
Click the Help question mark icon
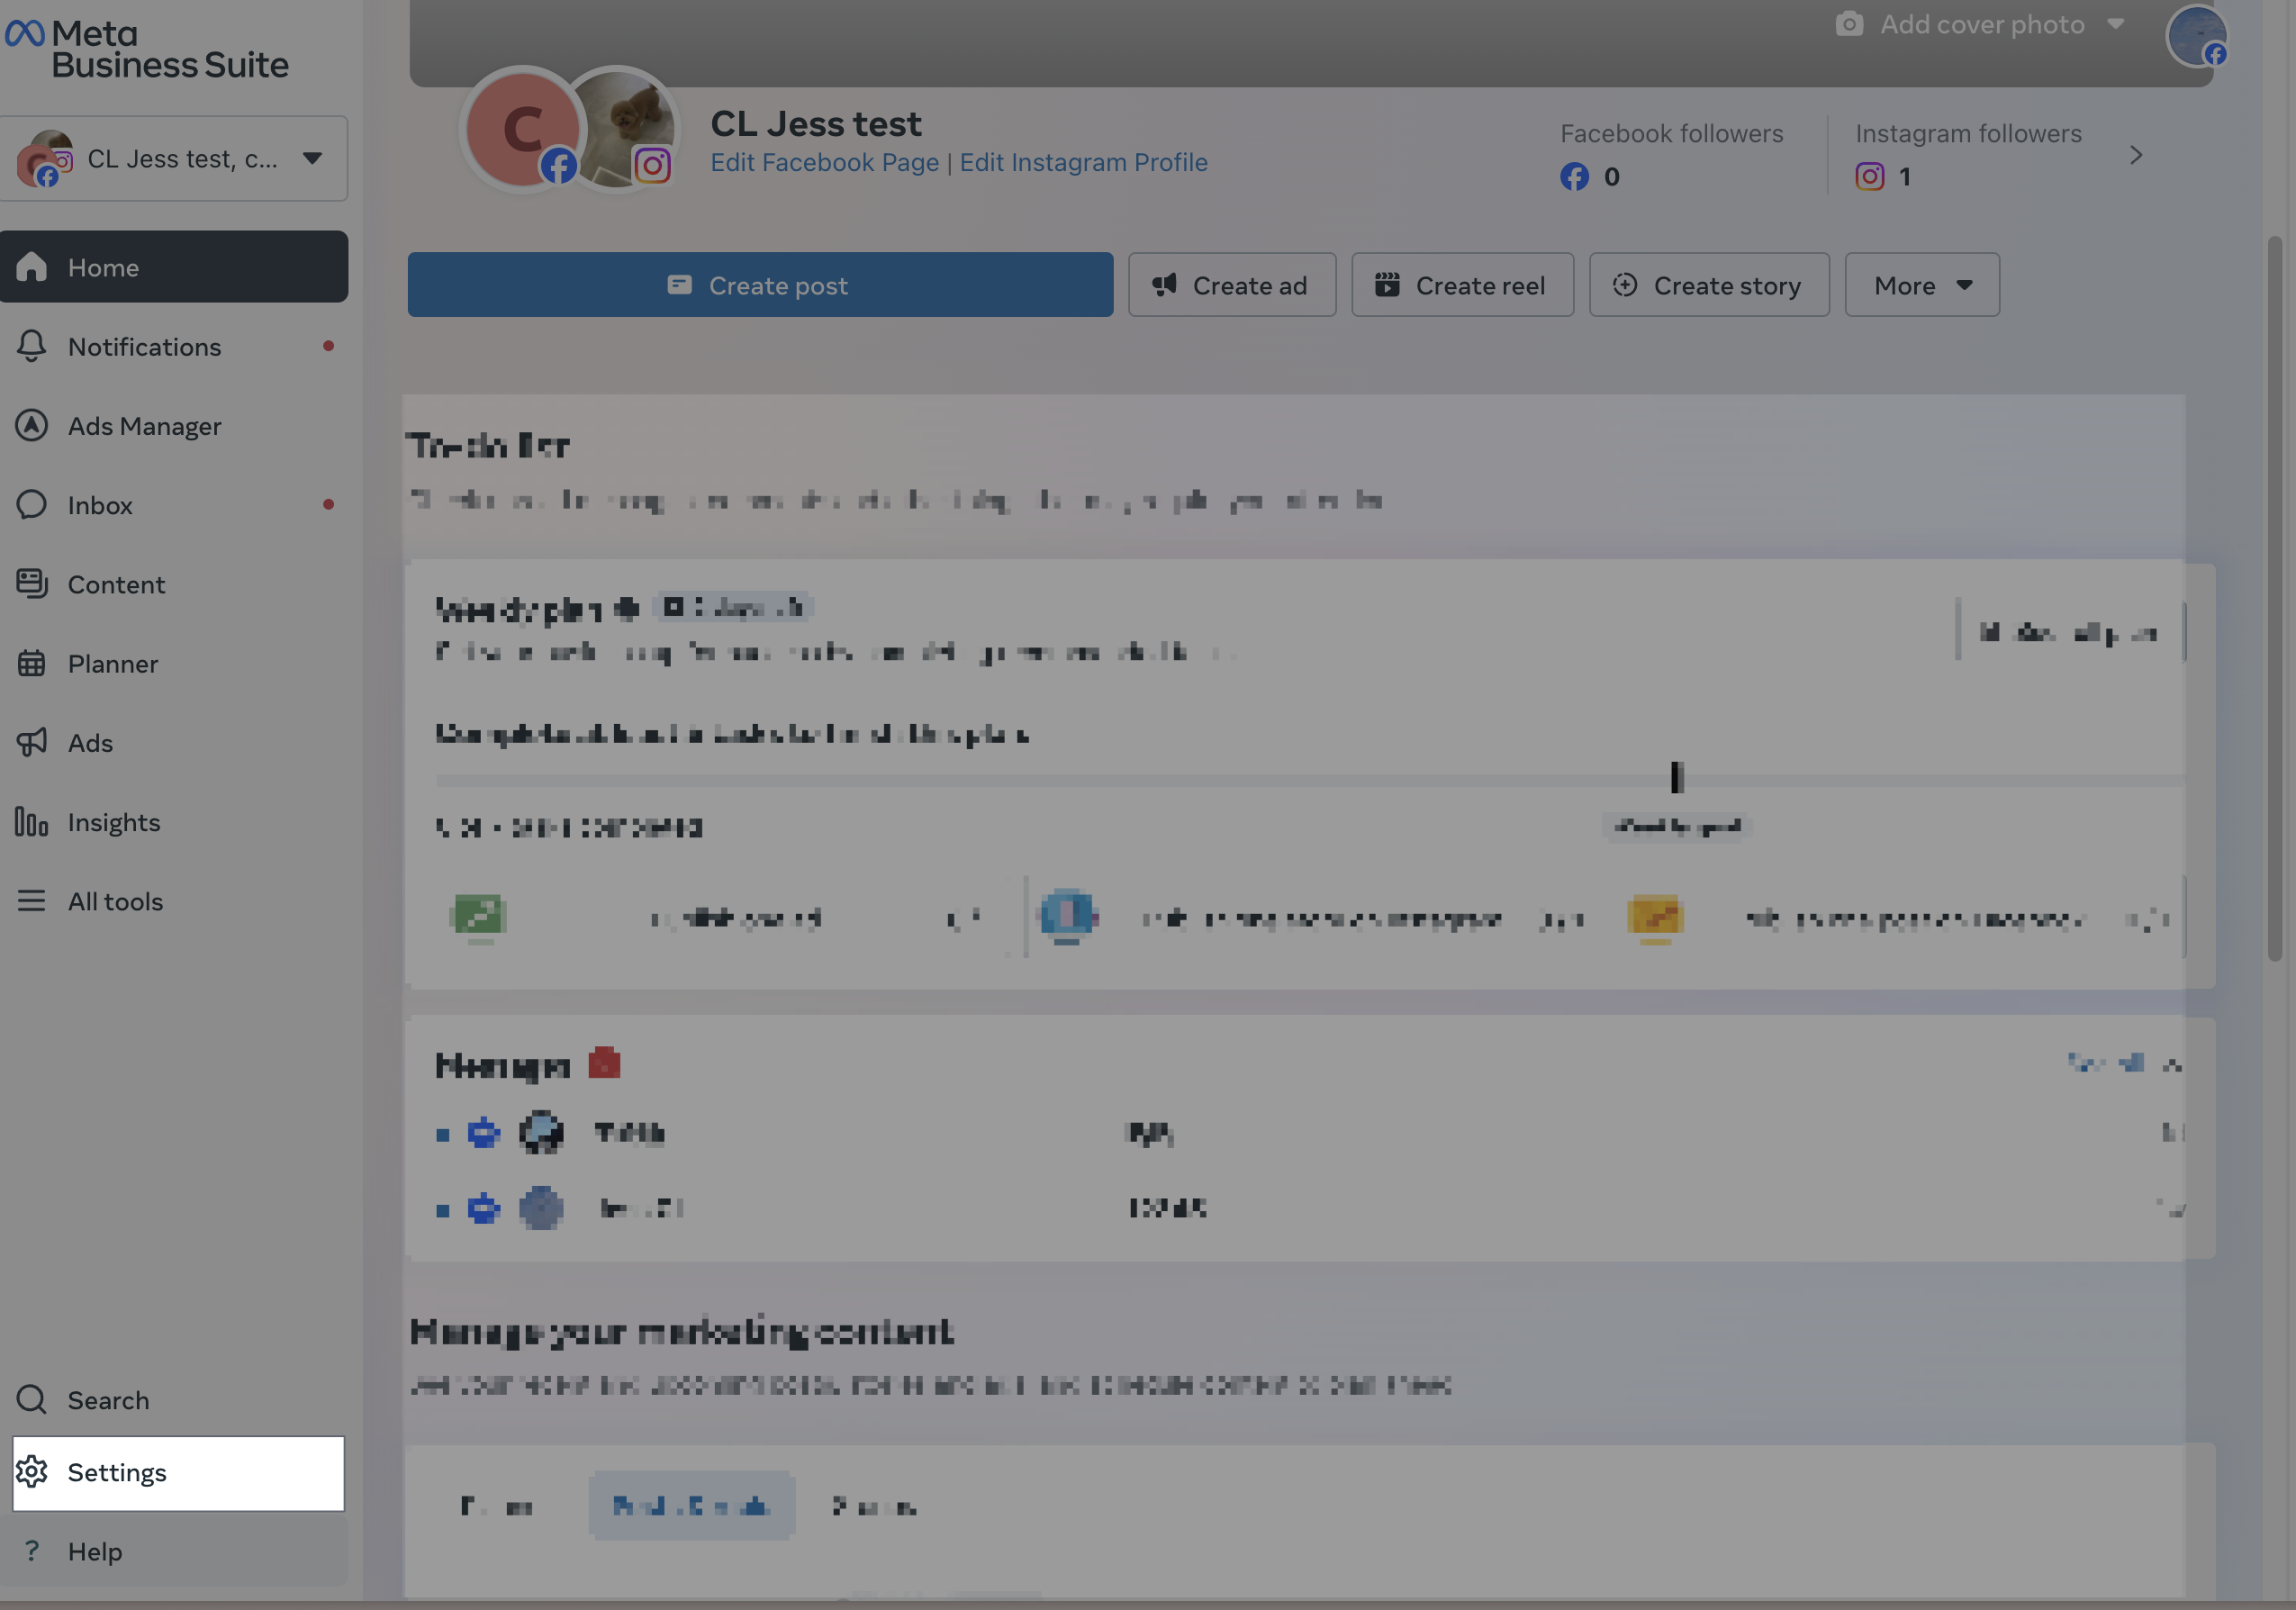[x=32, y=1550]
